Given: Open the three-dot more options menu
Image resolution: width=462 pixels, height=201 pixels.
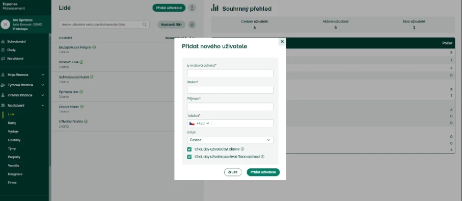Looking at the screenshot, I should [192, 8].
